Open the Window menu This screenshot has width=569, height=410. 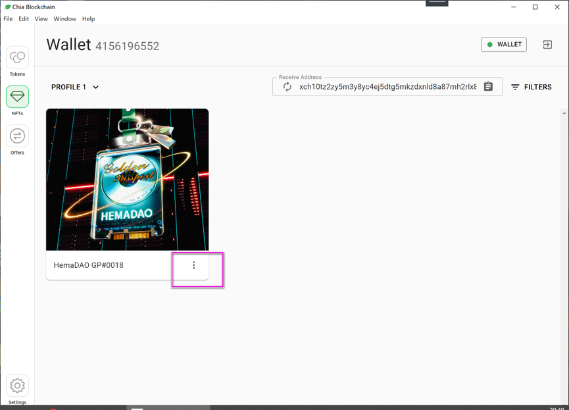coord(65,19)
